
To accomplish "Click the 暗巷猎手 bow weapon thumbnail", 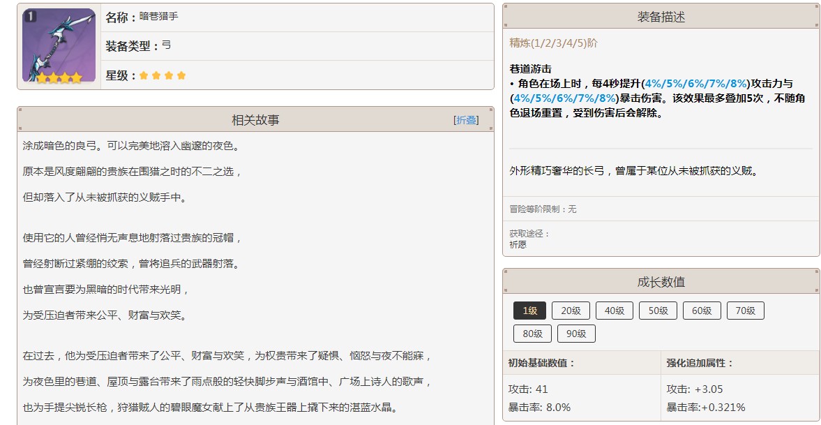I will tap(59, 45).
